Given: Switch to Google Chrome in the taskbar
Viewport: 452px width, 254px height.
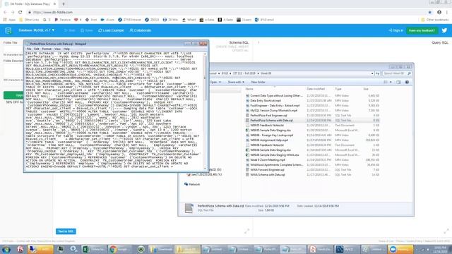Looking at the screenshot, I should click(x=121, y=249).
